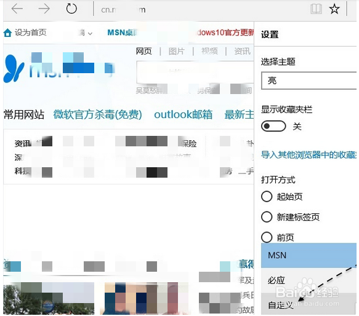
Task: Choose 自定义 in the dropdown list
Action: pyautogui.click(x=309, y=304)
